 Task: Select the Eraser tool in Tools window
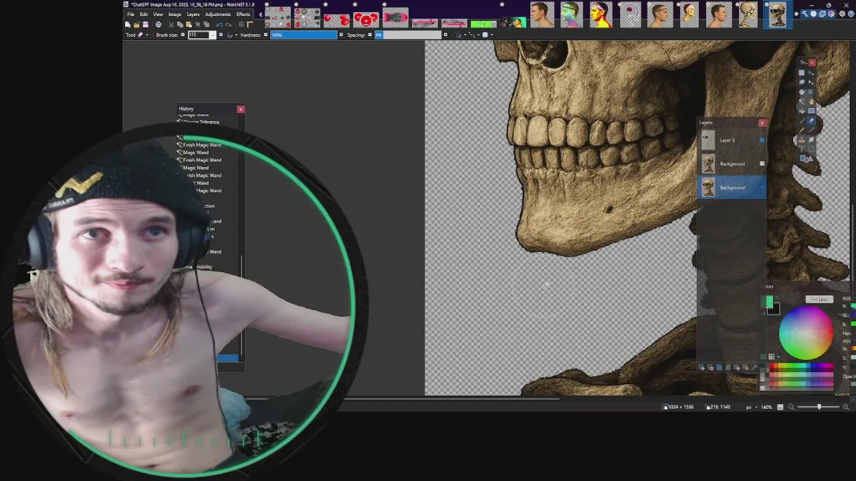click(x=811, y=120)
